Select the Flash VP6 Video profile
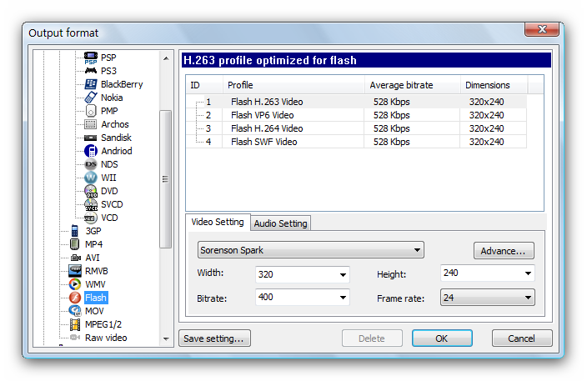The height and width of the screenshot is (381, 587). tap(356, 115)
